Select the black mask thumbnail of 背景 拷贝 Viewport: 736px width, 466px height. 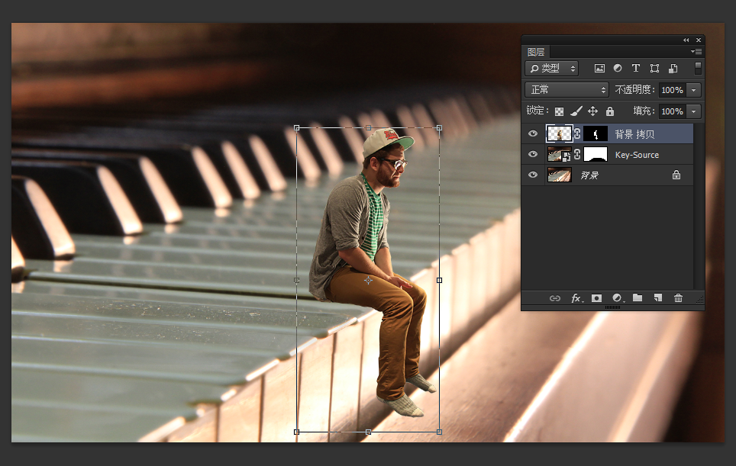pyautogui.click(x=596, y=134)
